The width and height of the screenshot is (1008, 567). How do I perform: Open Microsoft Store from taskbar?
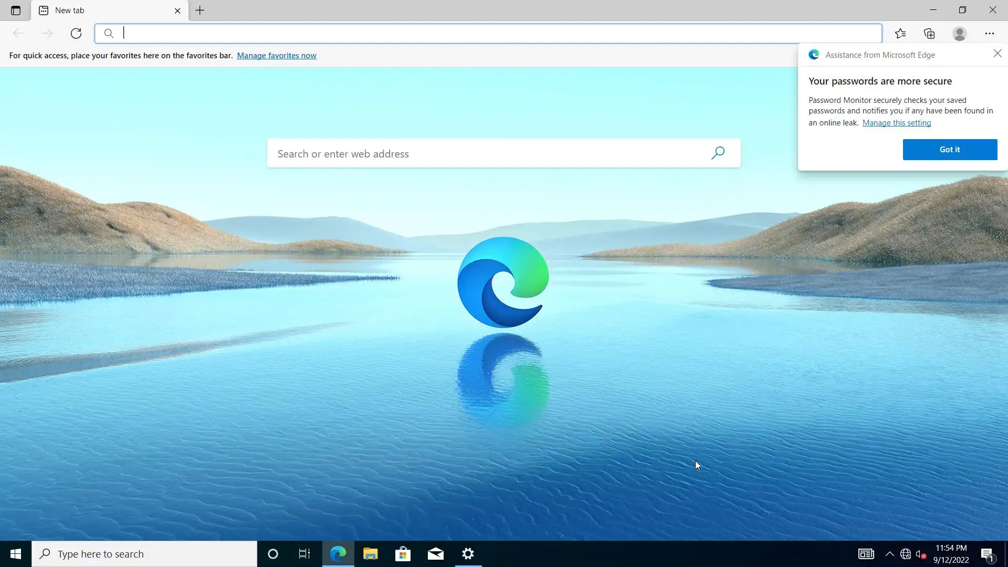pos(403,554)
